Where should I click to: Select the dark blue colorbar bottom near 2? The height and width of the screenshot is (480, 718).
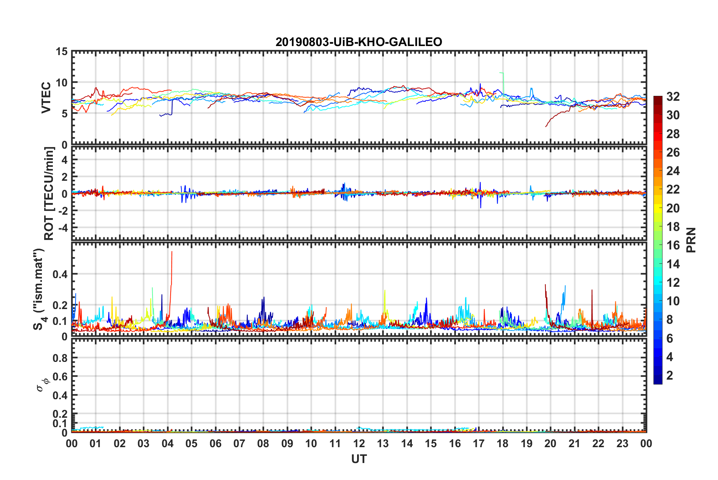(658, 380)
